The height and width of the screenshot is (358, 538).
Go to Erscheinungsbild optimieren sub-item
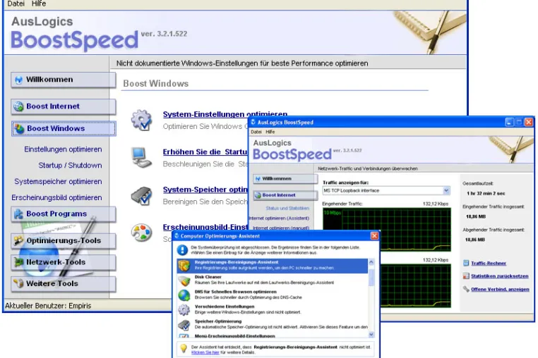(56, 197)
